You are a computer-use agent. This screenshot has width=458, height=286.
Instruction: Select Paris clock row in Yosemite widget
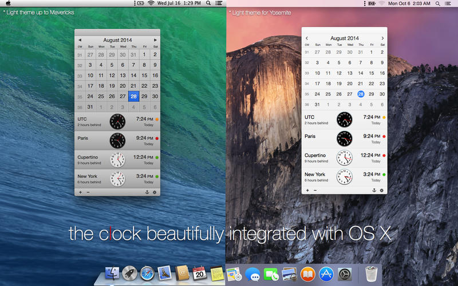[x=345, y=138]
